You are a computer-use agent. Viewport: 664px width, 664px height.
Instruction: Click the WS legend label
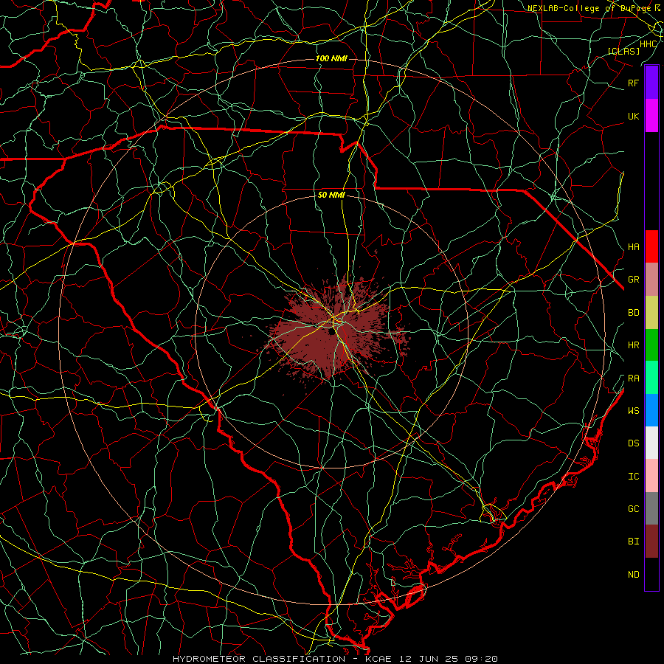[634, 410]
